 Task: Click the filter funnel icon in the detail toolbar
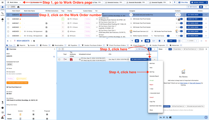[132, 41]
